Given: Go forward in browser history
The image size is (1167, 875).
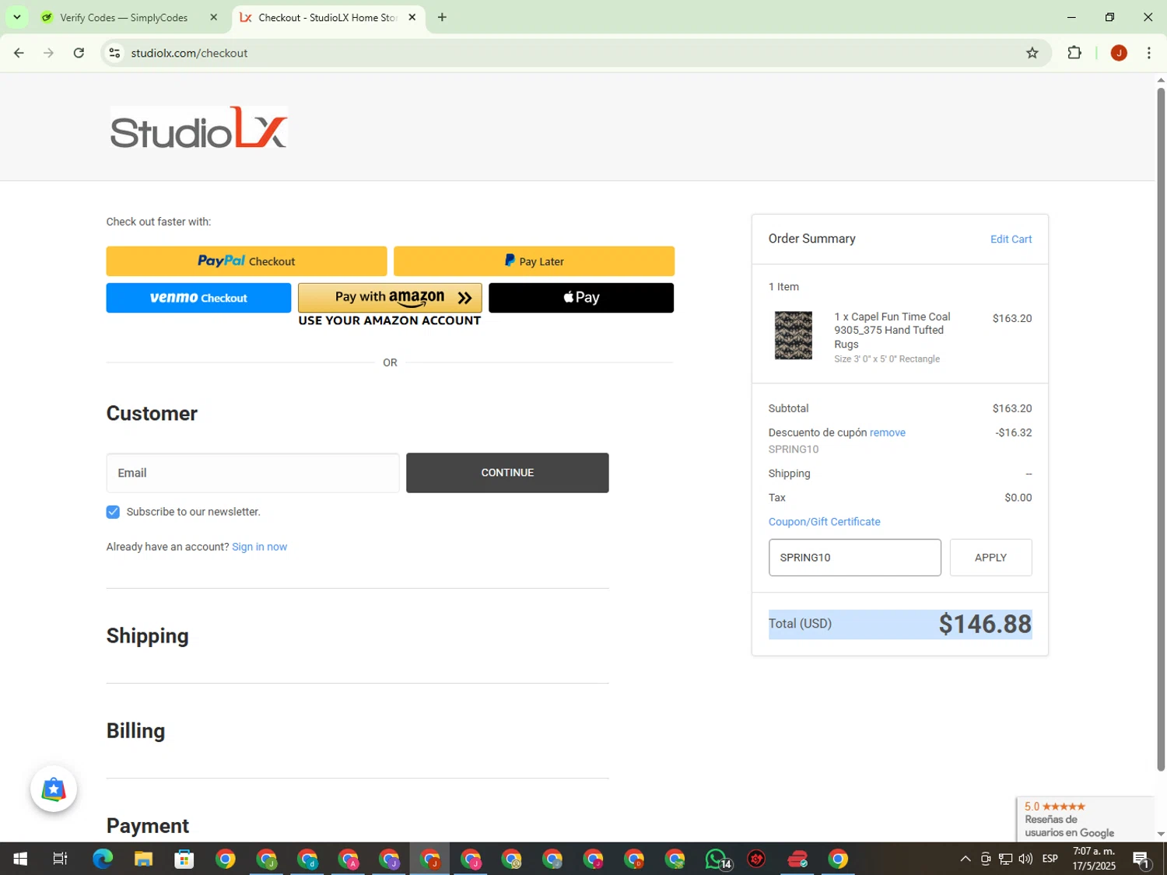Looking at the screenshot, I should (48, 53).
